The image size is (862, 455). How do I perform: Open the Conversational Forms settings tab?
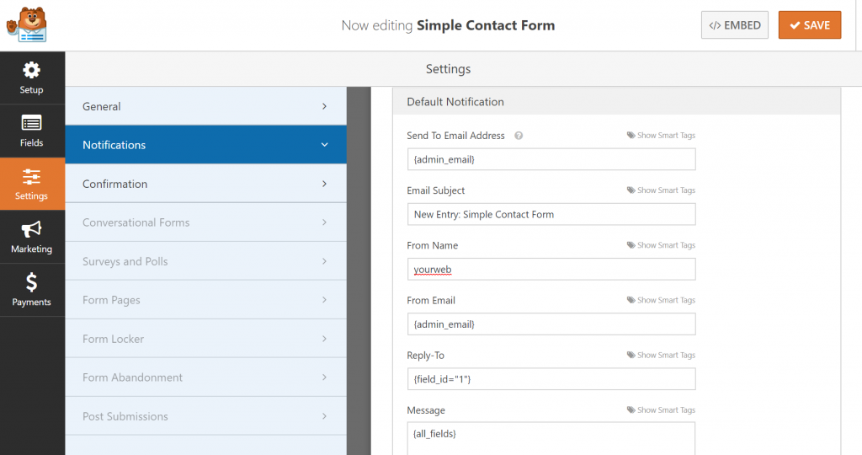pos(205,222)
